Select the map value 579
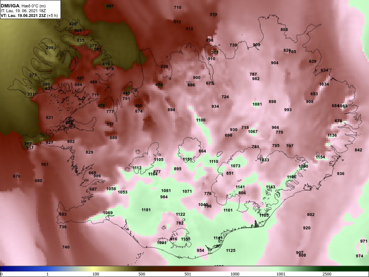Screen dimensions: 369x277 tap(213, 15)
